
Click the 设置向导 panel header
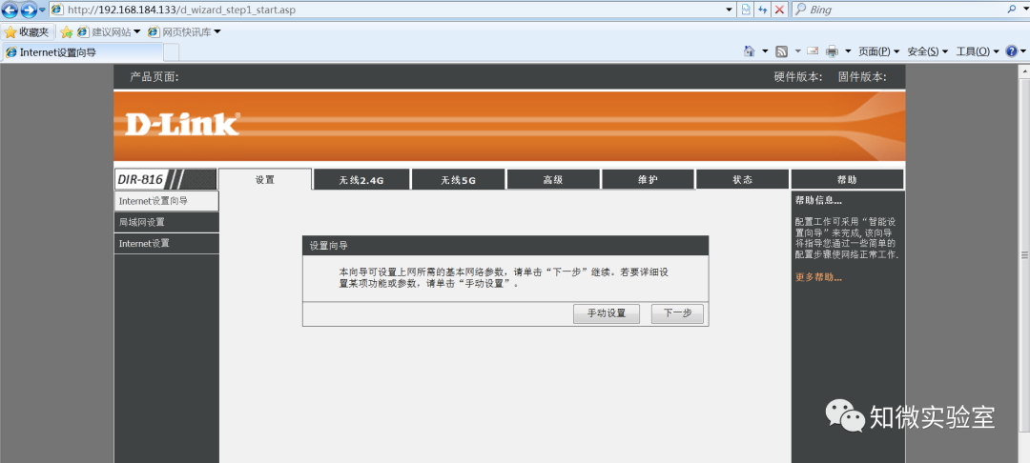tap(505, 246)
